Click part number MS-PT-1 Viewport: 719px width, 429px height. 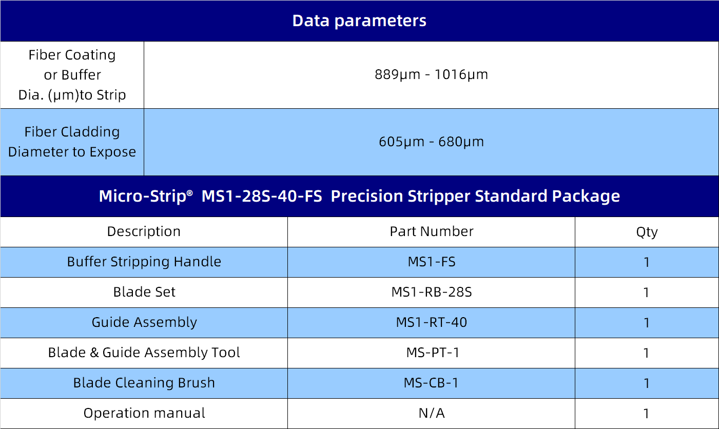[432, 353]
